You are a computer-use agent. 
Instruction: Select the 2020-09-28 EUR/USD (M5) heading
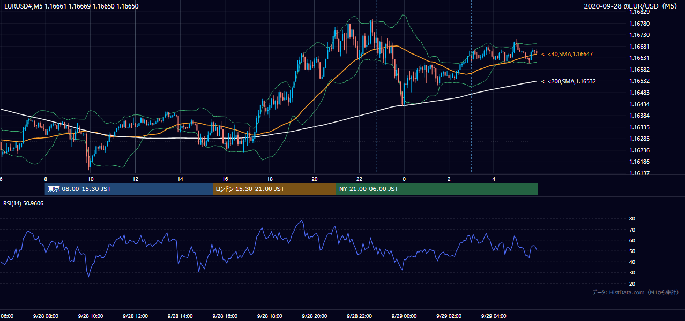click(x=631, y=6)
